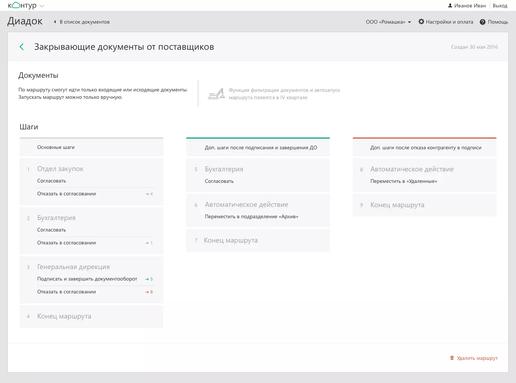
Task: Open the ООО «Ромашка» organization dropdown
Action: click(388, 22)
